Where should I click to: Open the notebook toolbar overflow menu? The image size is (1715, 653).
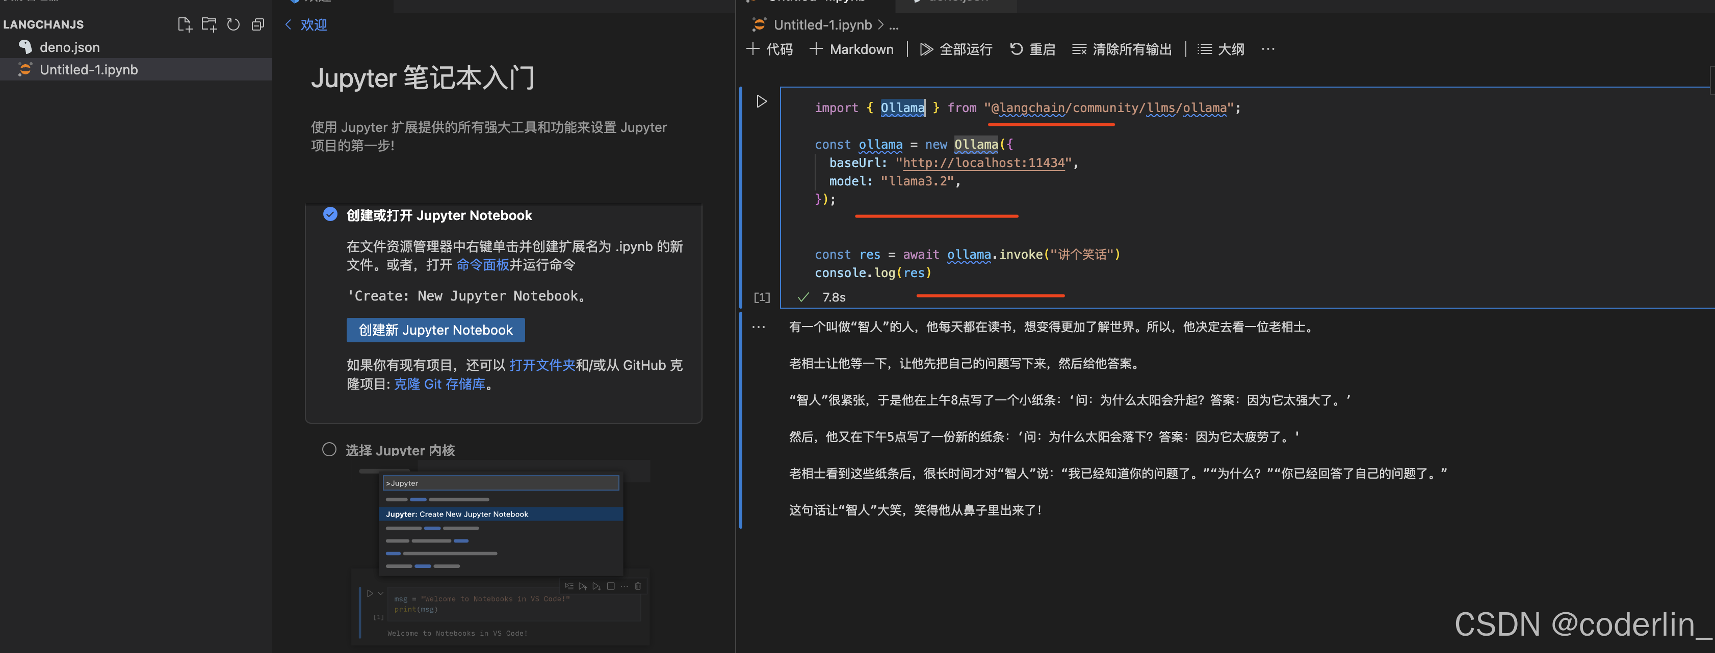[1267, 49]
